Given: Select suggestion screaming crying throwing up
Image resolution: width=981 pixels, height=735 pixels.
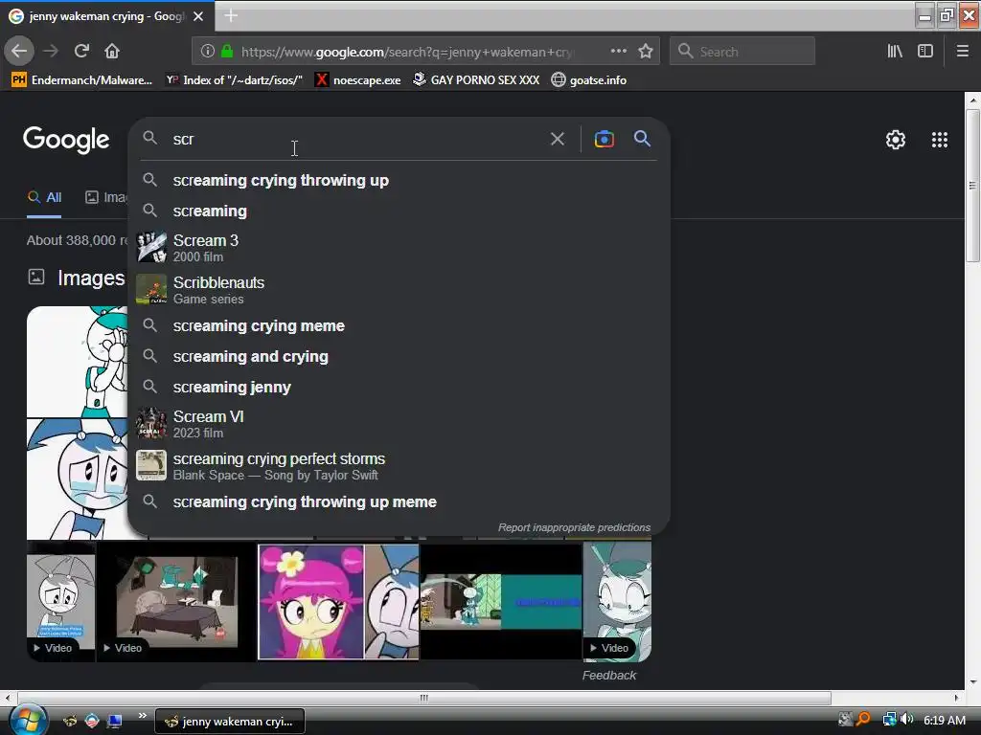Looking at the screenshot, I should click(399, 180).
